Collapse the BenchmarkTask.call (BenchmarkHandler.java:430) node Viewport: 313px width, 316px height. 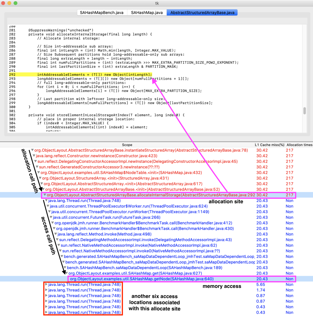54,229
